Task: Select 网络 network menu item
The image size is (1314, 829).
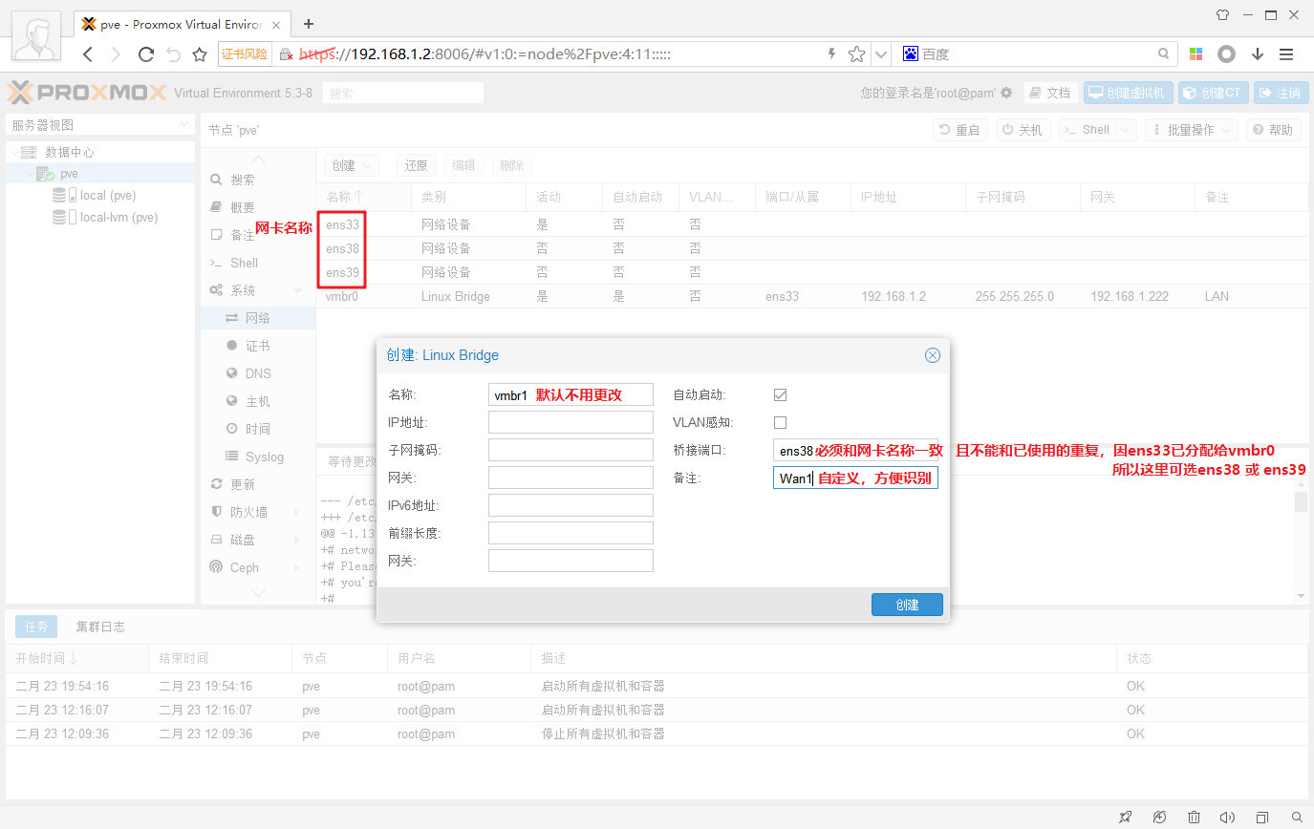Action: tap(258, 318)
